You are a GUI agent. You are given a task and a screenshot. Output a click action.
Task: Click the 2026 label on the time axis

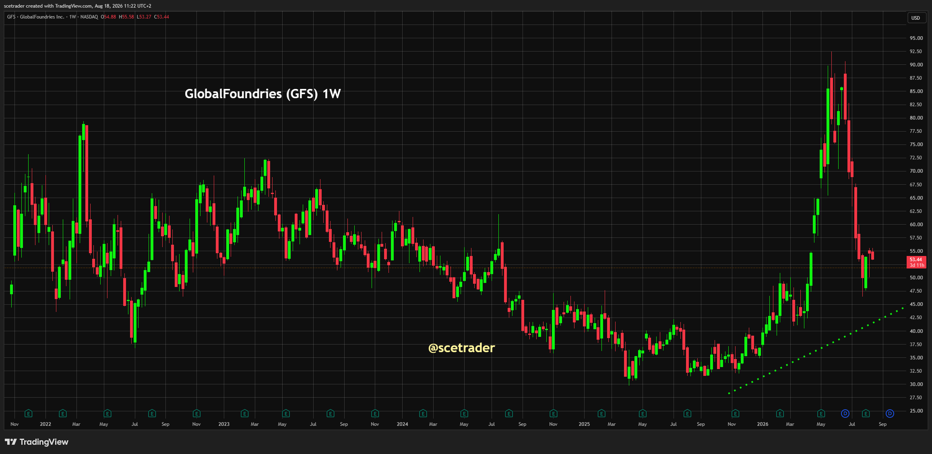point(763,424)
